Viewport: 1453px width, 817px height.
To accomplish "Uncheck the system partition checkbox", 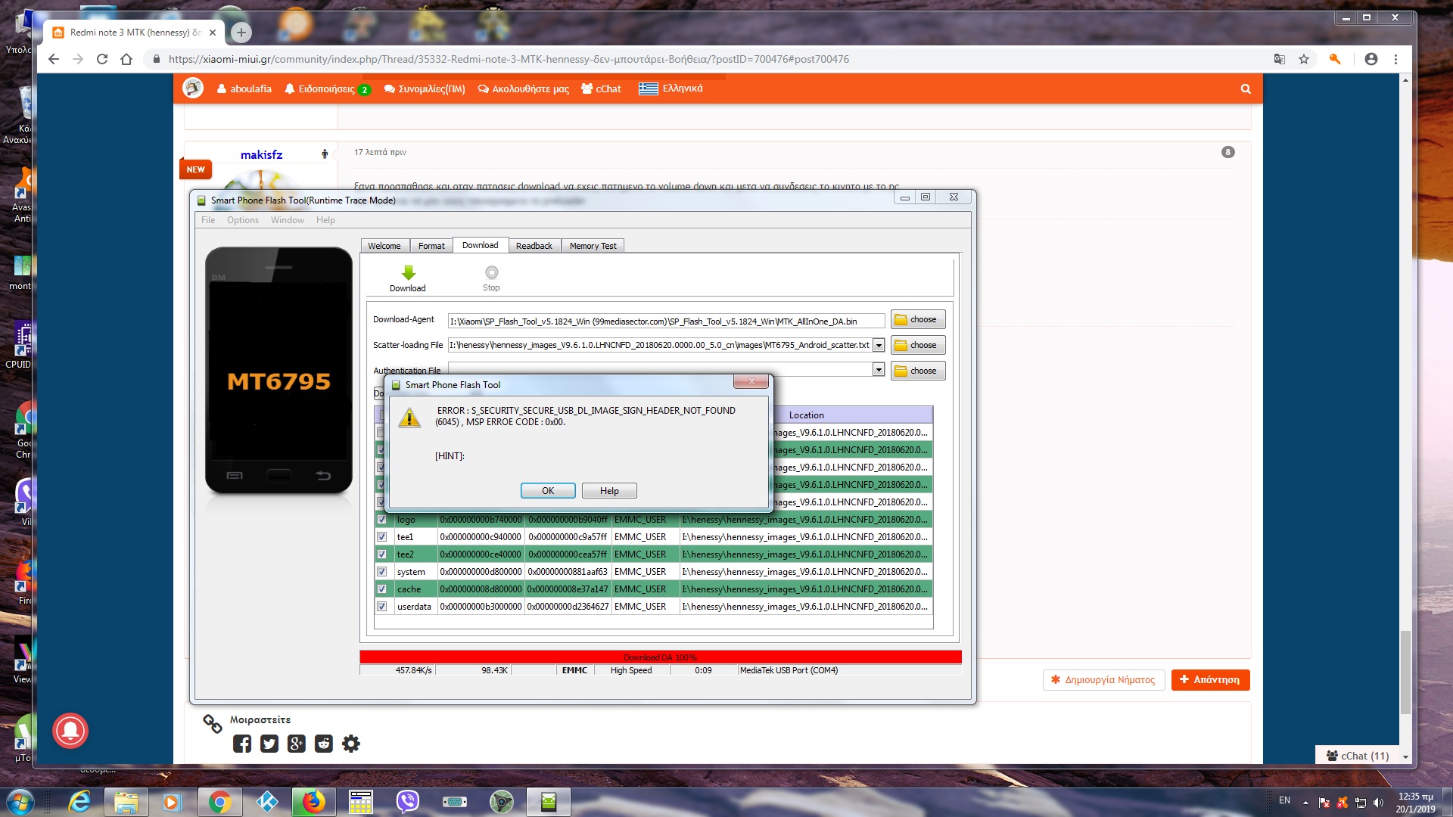I will click(381, 572).
